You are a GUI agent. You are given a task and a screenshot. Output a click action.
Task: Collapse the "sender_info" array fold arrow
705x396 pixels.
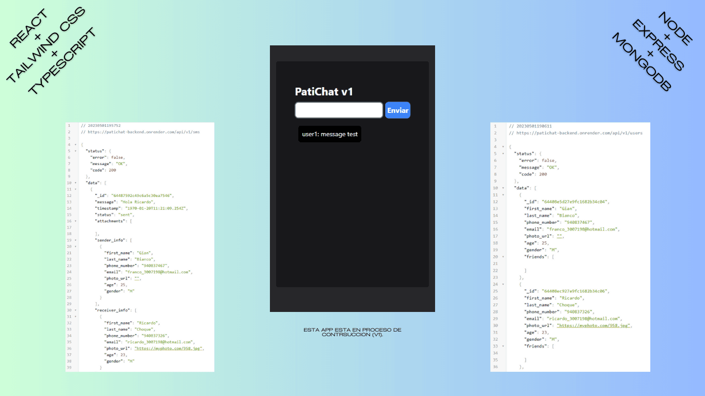pos(75,240)
